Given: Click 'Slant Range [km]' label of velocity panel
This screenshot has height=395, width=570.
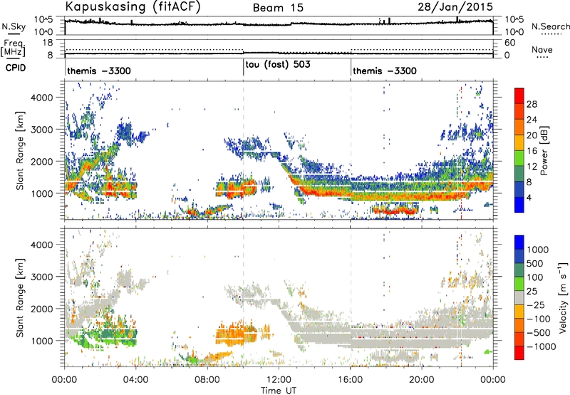Looking at the screenshot, I should point(20,297).
